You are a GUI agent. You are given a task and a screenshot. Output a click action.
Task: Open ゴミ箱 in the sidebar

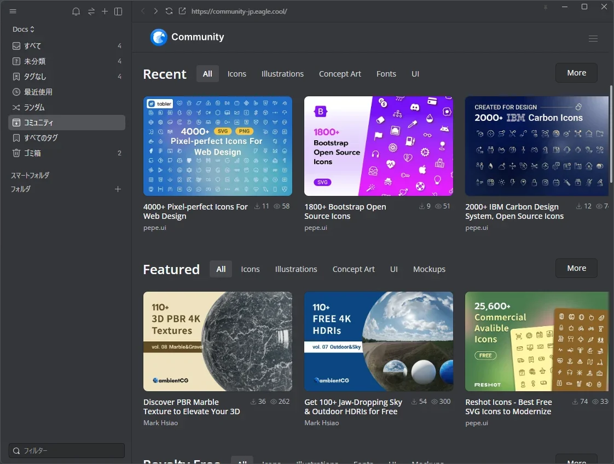(x=67, y=153)
